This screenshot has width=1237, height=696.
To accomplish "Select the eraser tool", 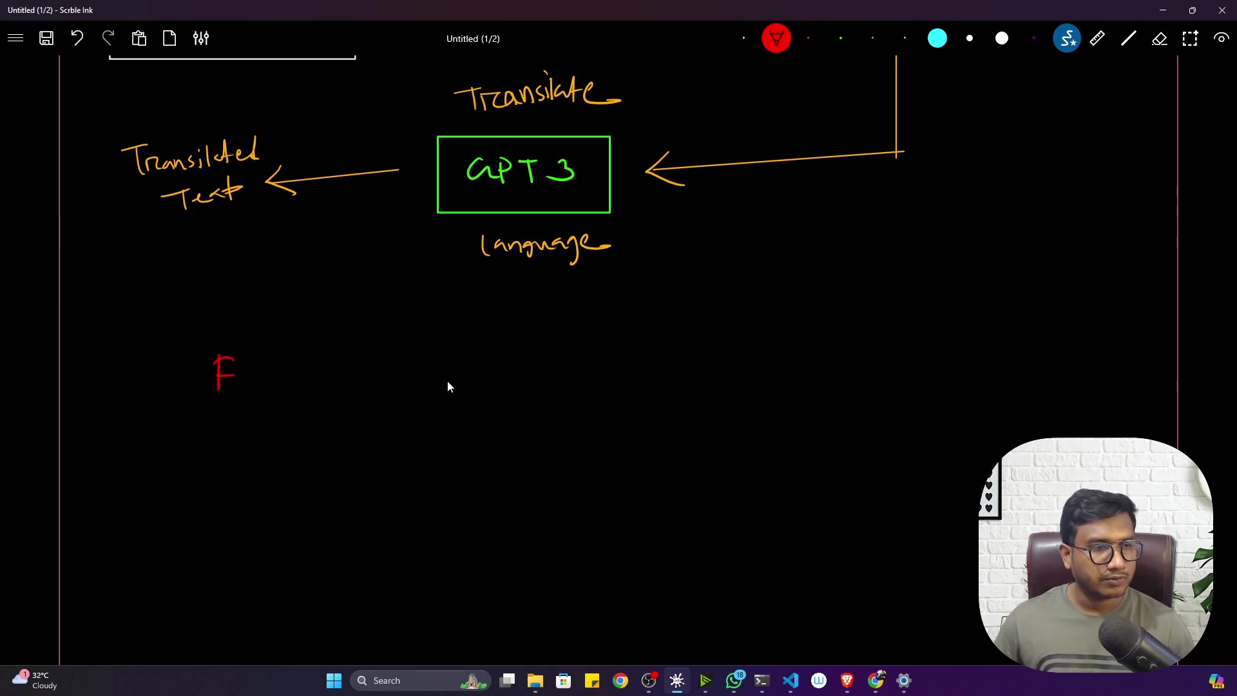I will coord(1159,39).
